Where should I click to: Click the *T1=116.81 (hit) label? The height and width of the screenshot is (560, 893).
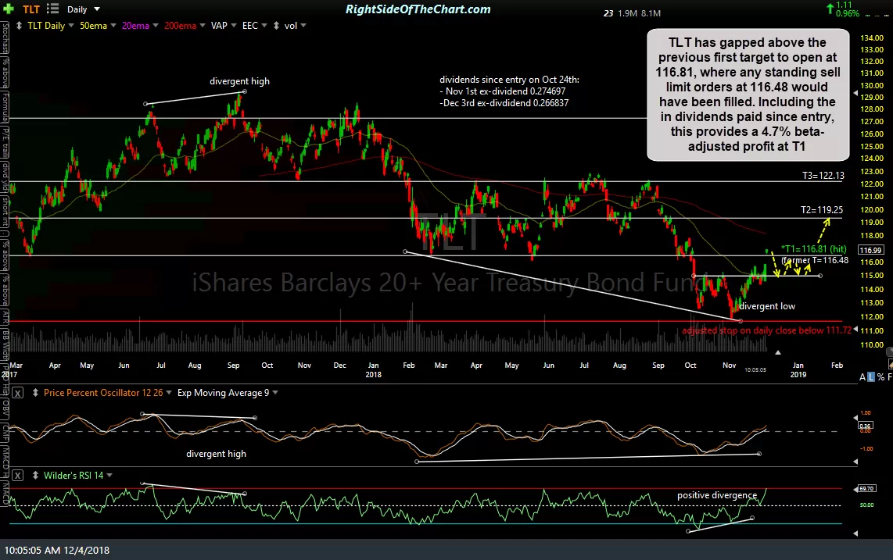814,248
